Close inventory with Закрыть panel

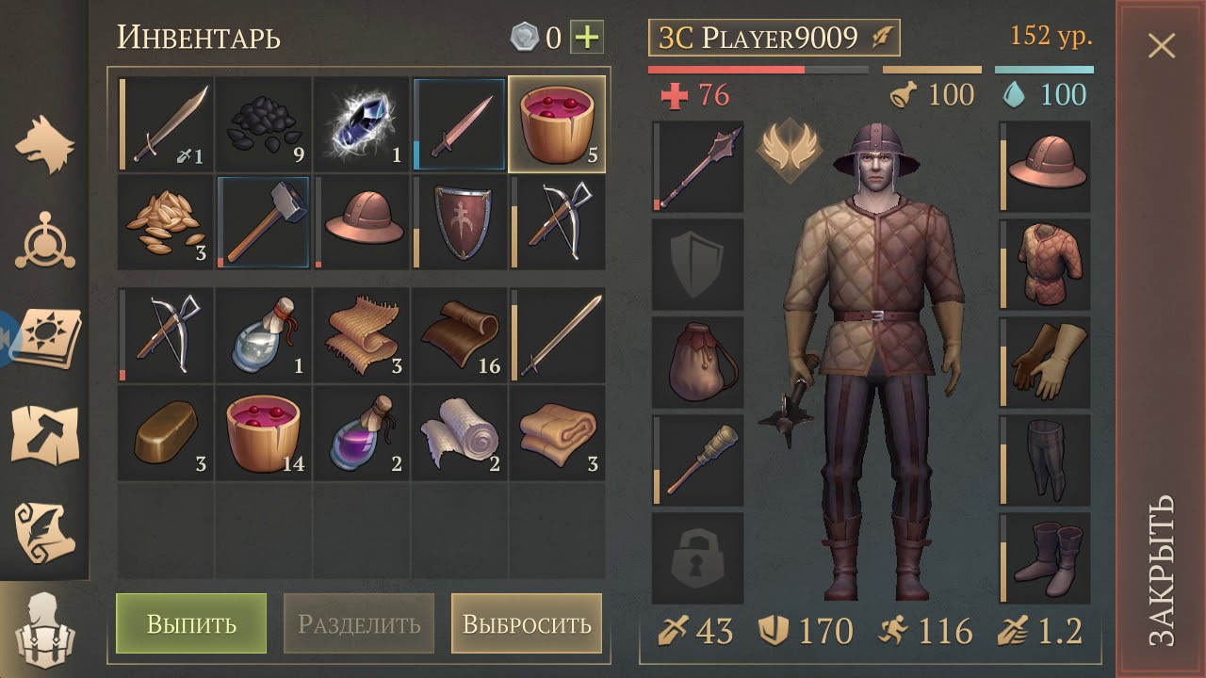point(1162,339)
